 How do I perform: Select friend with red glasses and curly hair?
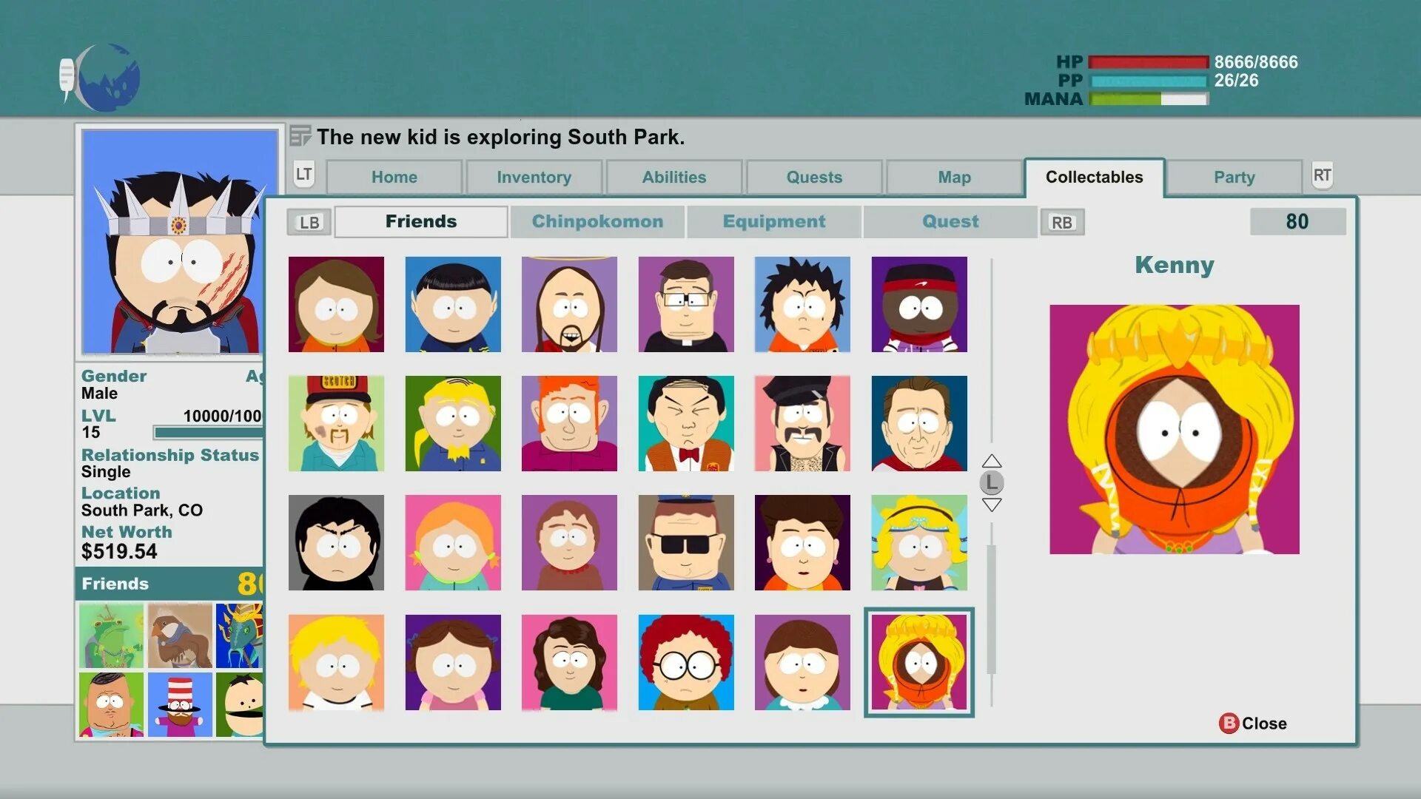[686, 662]
